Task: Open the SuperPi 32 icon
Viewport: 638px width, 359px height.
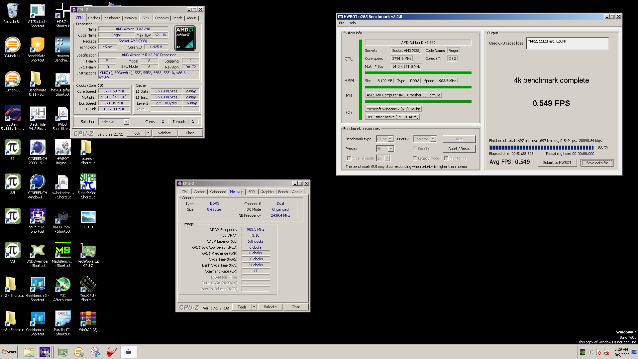Action: point(12,150)
